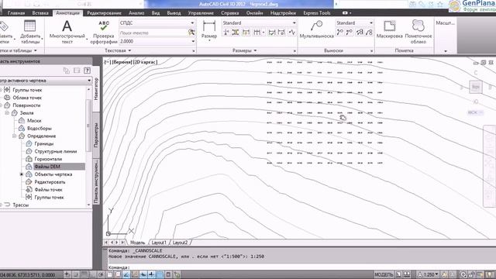Collapse the Земля surface tree node
This screenshot has height=279, width=496.
click(7, 113)
